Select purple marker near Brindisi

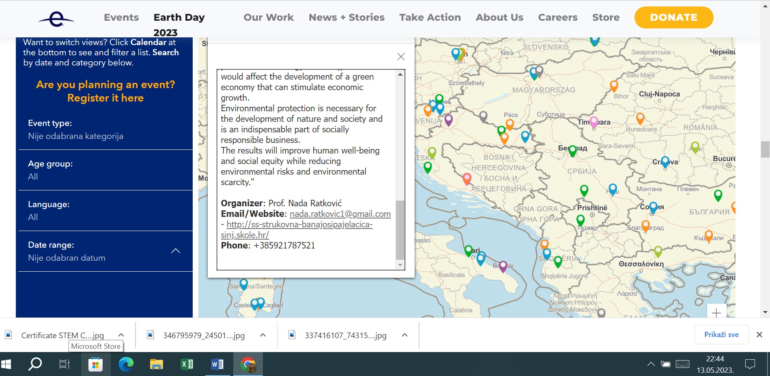tap(503, 266)
